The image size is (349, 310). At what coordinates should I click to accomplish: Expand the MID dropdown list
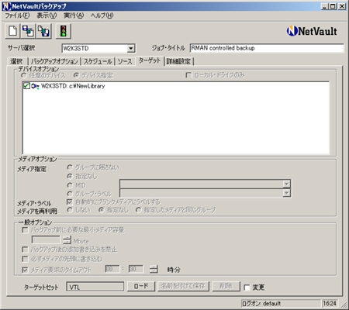point(286,184)
